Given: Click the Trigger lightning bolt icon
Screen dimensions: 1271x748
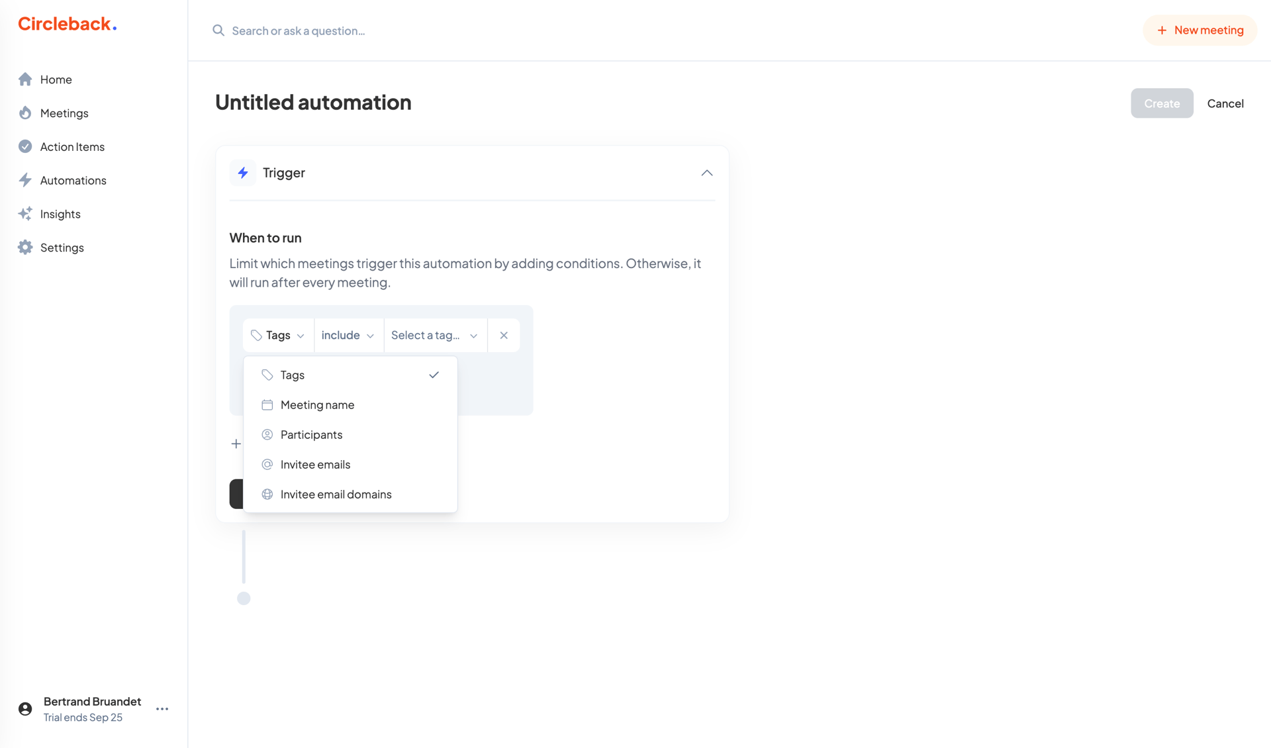Looking at the screenshot, I should click(x=243, y=172).
